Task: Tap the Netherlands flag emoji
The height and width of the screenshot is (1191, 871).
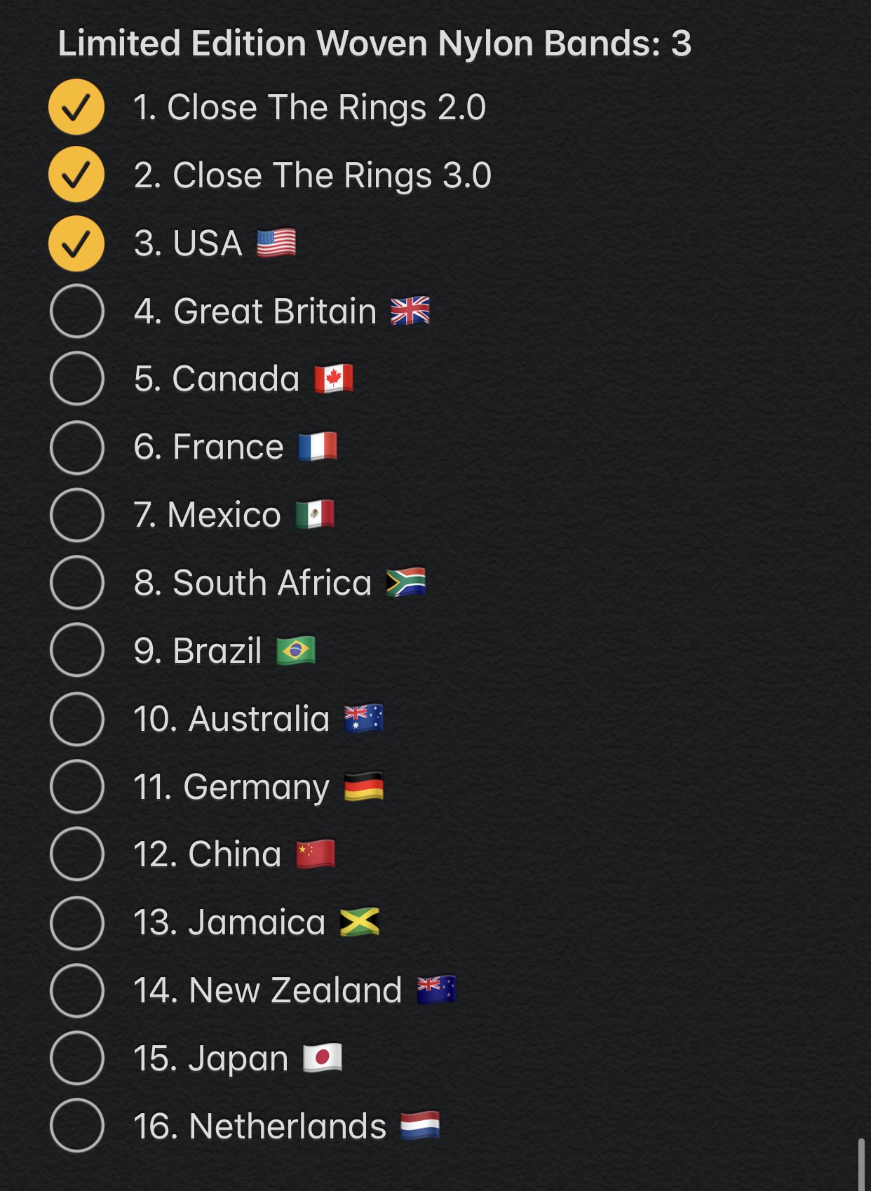Action: [x=420, y=1126]
